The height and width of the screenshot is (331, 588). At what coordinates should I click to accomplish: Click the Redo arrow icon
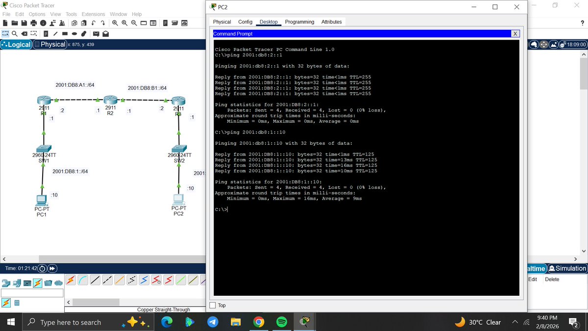[103, 23]
